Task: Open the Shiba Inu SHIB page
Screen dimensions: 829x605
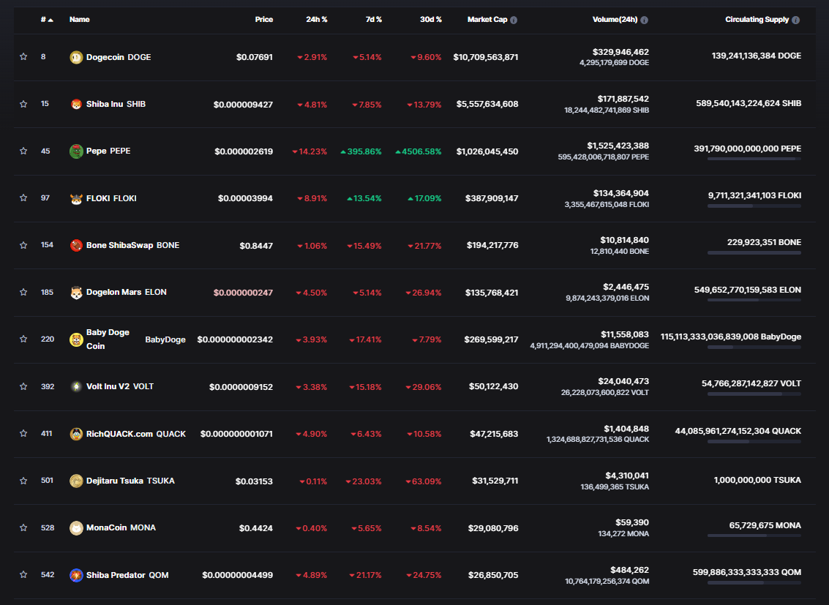Action: (x=116, y=104)
